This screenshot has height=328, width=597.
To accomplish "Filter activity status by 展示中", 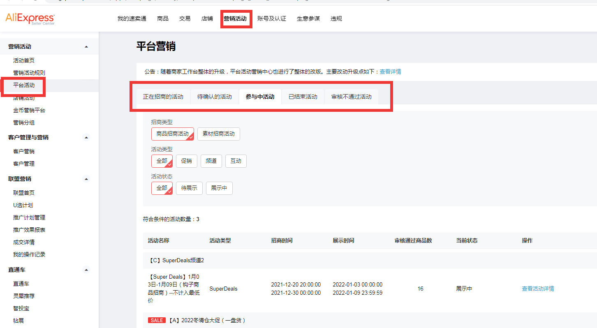I will point(219,188).
